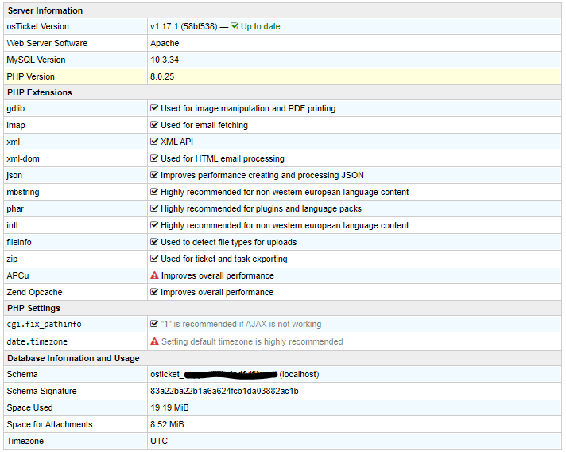The image size is (566, 452).
Task: Click the Up to date status text
Action: [x=260, y=27]
